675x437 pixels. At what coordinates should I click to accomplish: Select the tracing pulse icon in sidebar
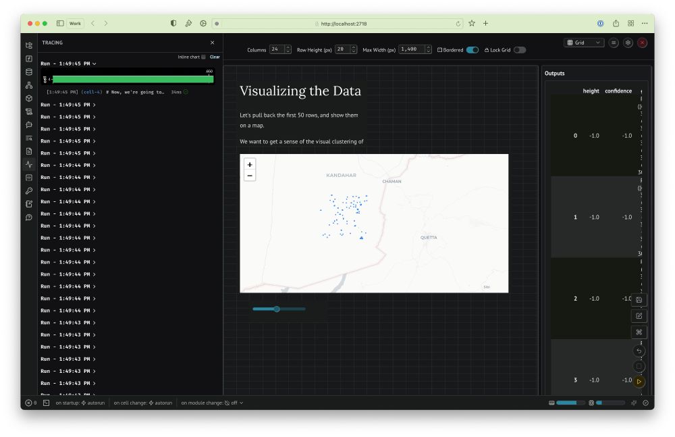[x=29, y=164]
